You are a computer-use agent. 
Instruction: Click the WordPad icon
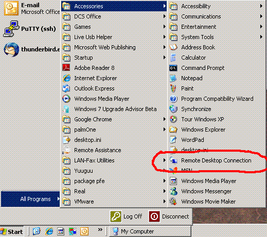pyautogui.click(x=173, y=140)
